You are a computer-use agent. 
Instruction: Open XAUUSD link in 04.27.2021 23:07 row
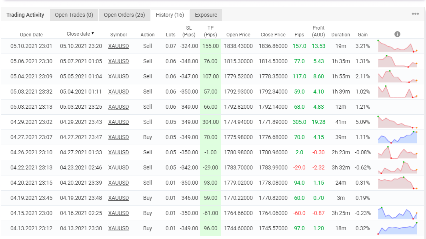tap(118, 137)
